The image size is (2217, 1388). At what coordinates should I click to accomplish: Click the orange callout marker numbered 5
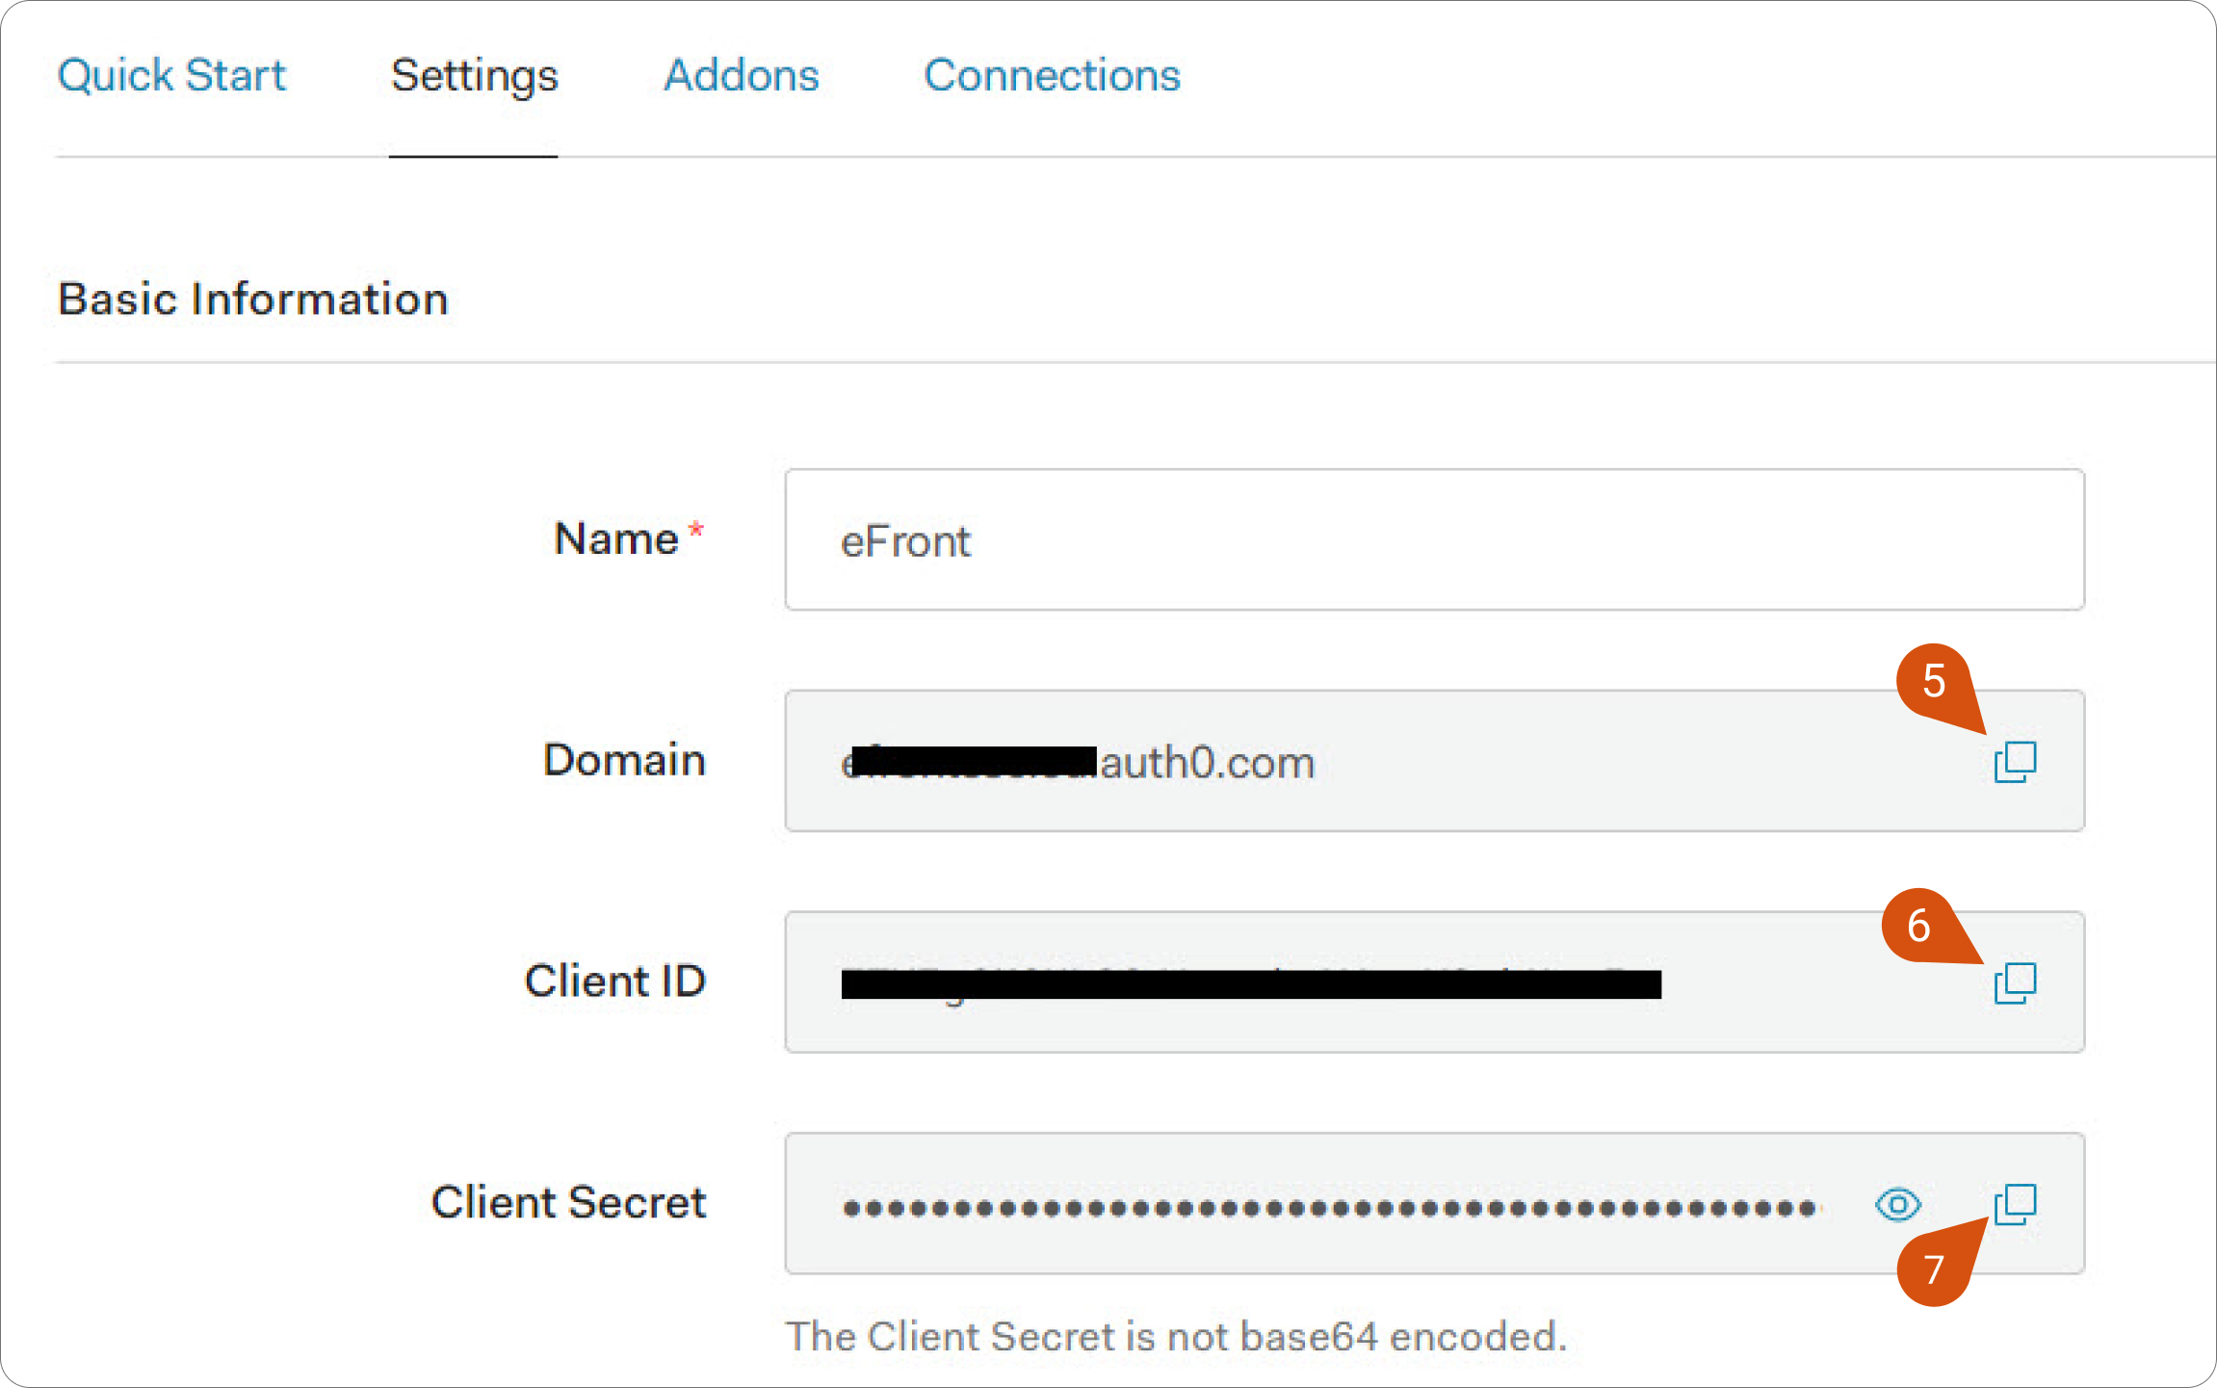tap(1934, 681)
